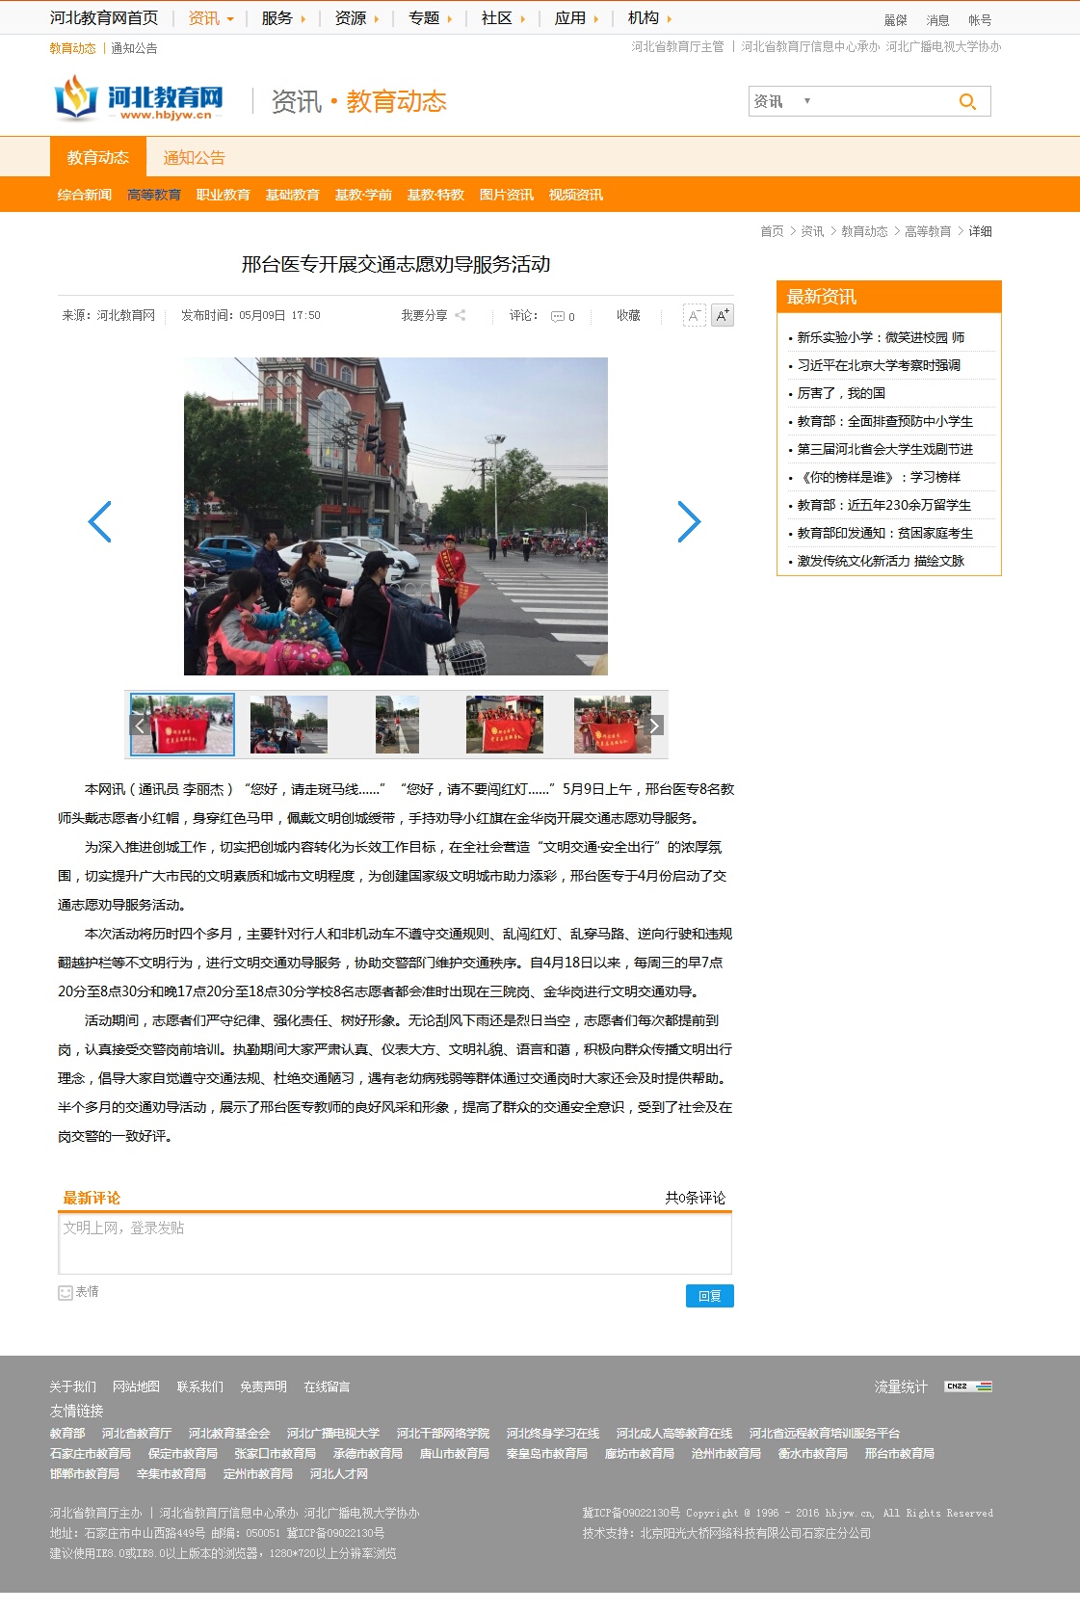Click the 表情 emoji icon below comment box
The width and height of the screenshot is (1080, 1611).
[x=66, y=1292]
